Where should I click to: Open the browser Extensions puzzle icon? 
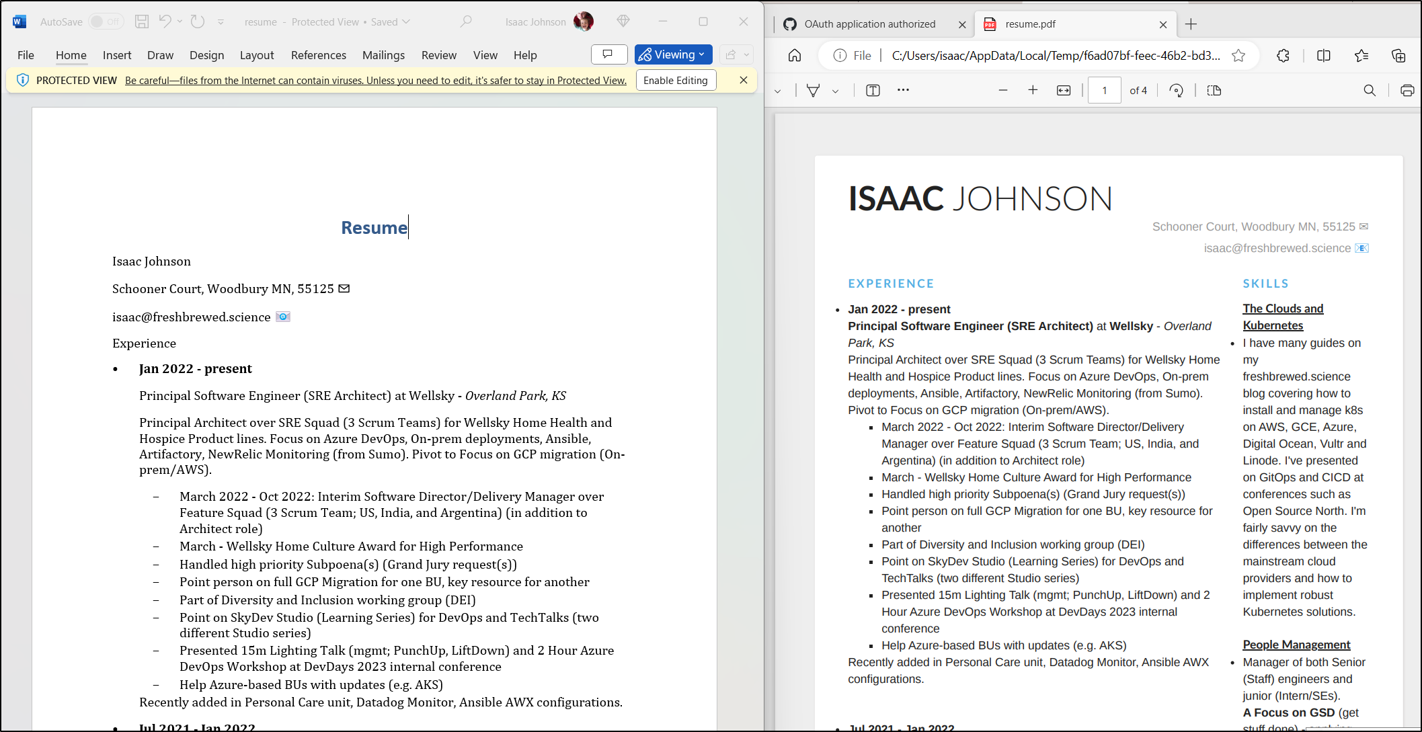(1283, 56)
